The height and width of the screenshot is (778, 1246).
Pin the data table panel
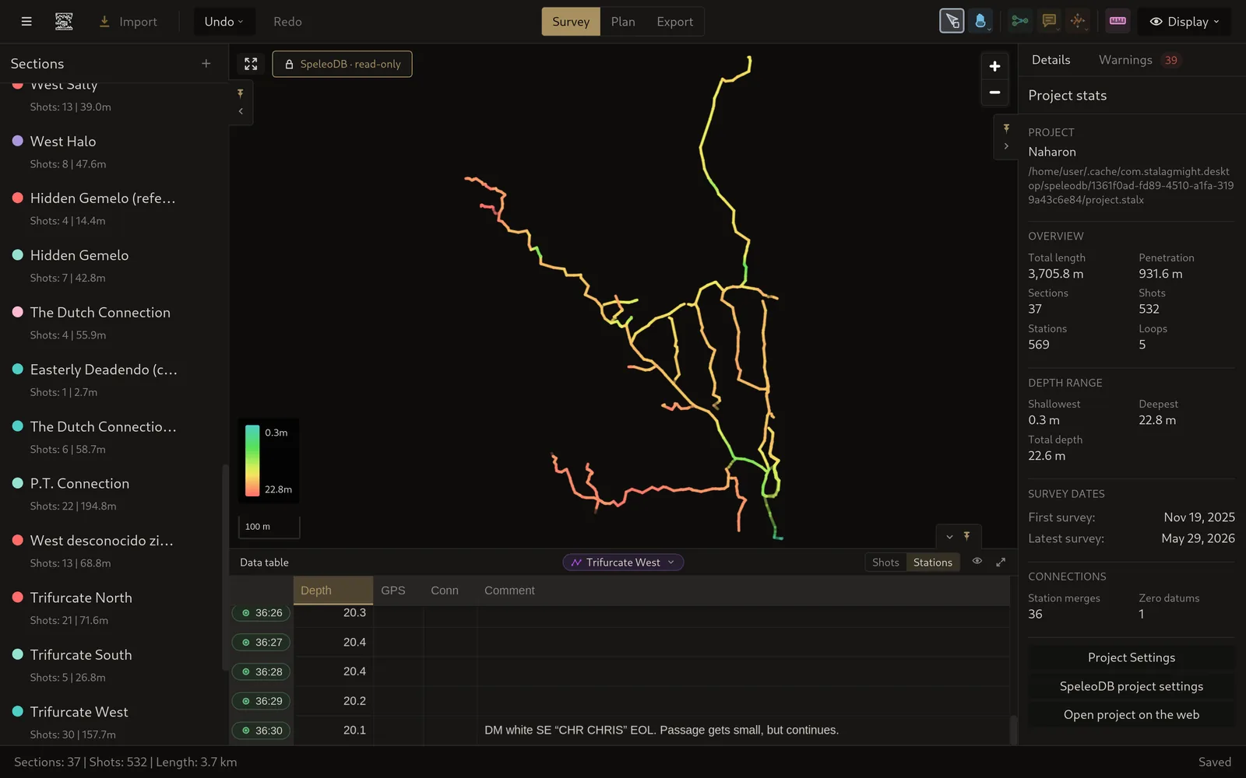point(966,536)
